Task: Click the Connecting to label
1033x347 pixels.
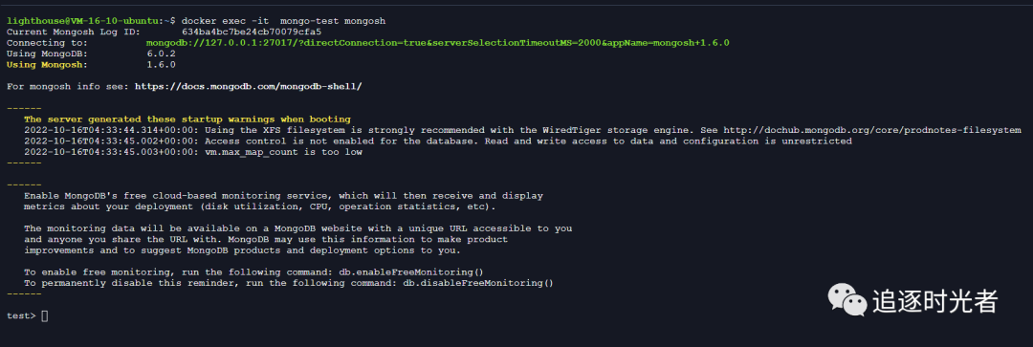Action: click(43, 43)
